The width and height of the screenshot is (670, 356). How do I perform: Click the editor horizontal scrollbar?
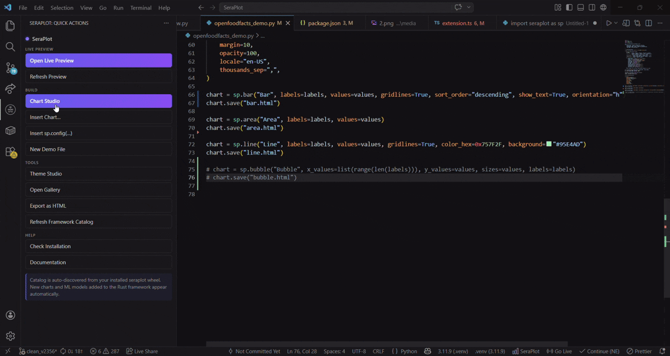pos(386,344)
